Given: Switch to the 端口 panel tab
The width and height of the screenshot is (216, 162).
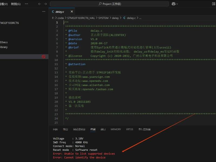Looking at the screenshot, I should pyautogui.click(x=103, y=129).
